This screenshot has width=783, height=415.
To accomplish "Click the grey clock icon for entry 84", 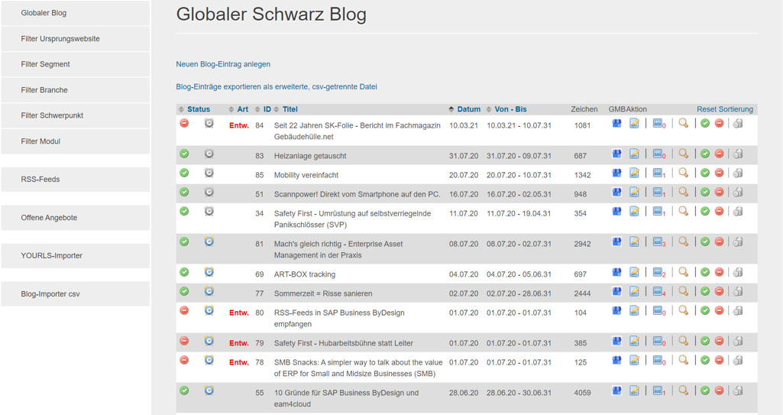I will point(209,124).
